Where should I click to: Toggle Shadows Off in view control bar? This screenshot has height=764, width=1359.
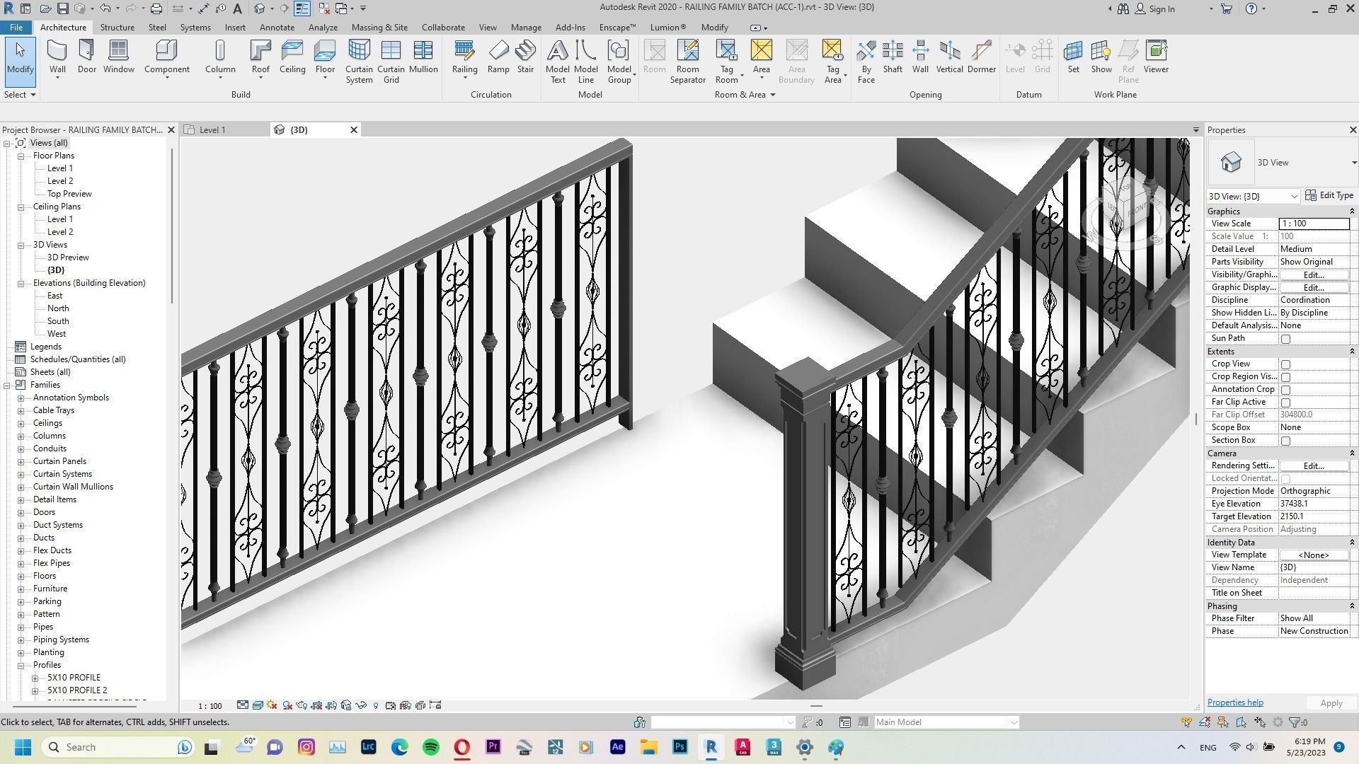click(x=286, y=705)
